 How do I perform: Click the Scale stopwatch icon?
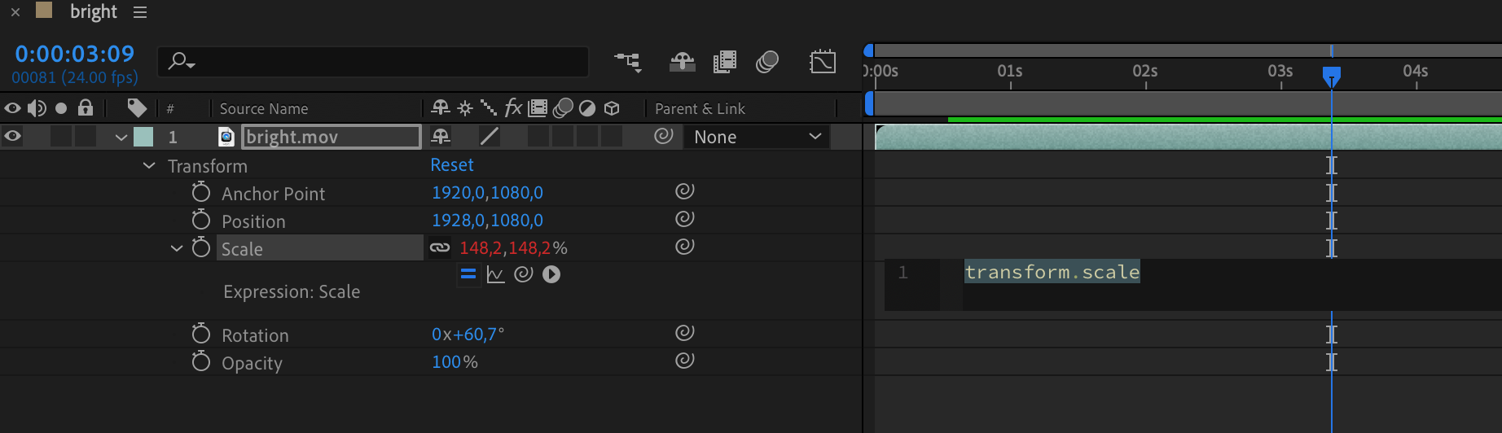coord(201,247)
